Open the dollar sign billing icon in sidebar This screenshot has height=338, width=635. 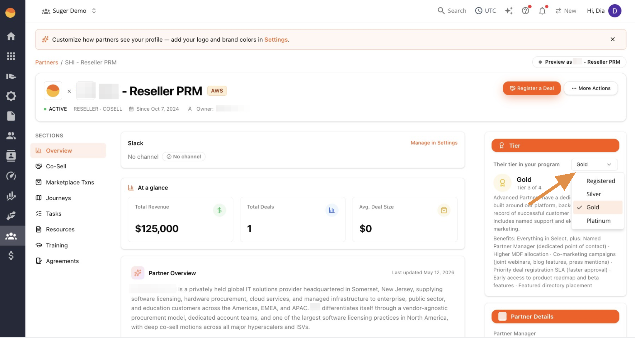(x=11, y=256)
